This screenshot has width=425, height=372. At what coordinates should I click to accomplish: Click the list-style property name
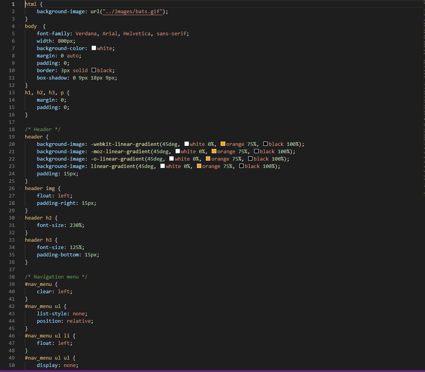point(52,313)
